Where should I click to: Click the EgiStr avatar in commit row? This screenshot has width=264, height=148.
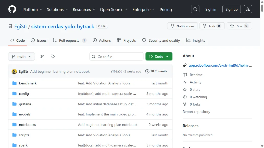(x=14, y=71)
